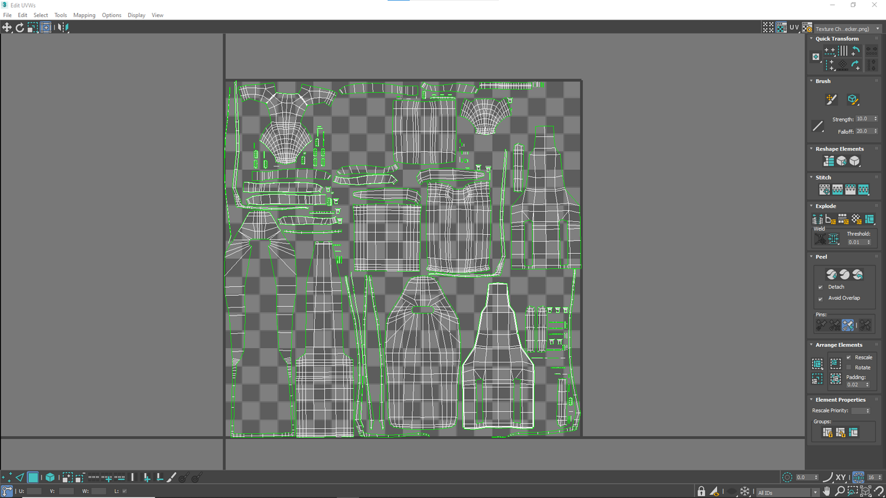Toggle the L lock checkbox in status bar
The image size is (886, 498).
pyautogui.click(x=125, y=491)
